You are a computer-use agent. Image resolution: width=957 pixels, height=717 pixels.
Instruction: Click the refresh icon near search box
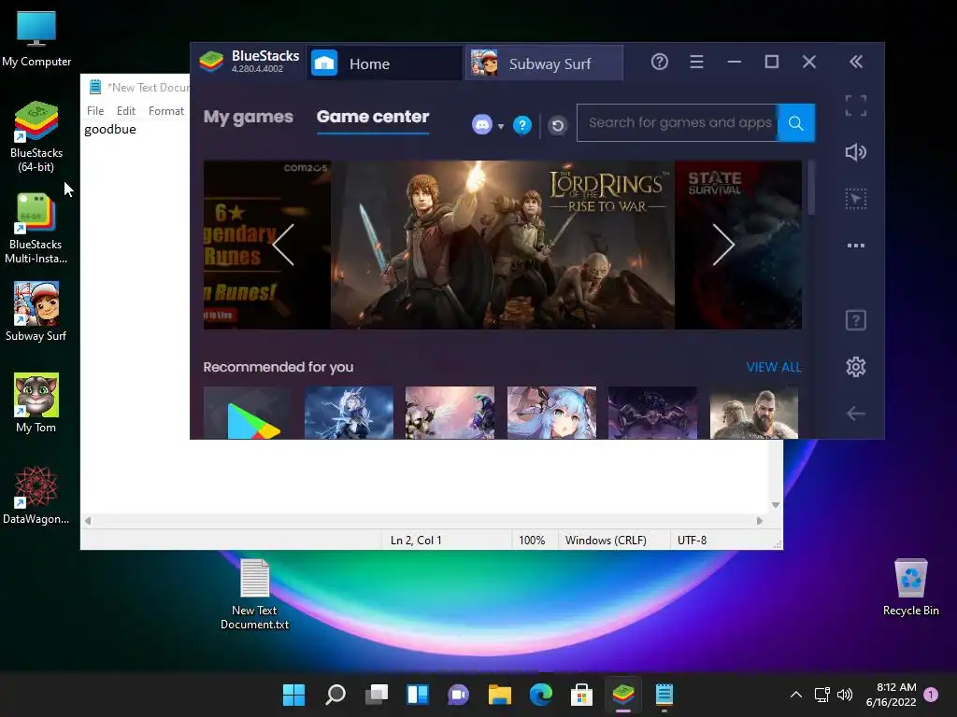[x=557, y=126]
